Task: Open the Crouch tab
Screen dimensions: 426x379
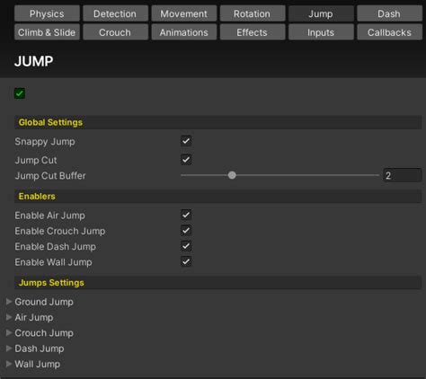Action: (x=115, y=32)
